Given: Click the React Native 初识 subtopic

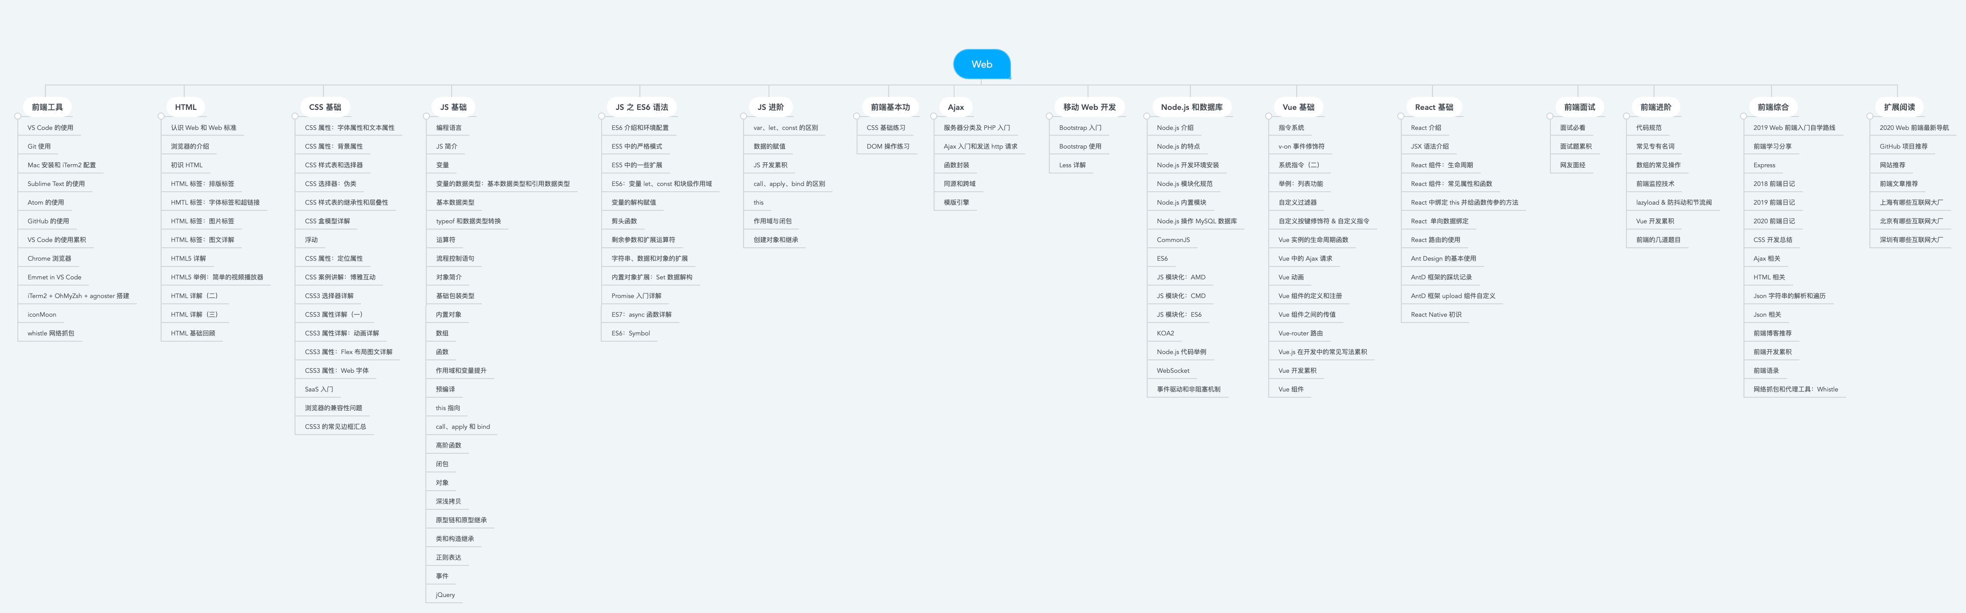Looking at the screenshot, I should point(1436,315).
